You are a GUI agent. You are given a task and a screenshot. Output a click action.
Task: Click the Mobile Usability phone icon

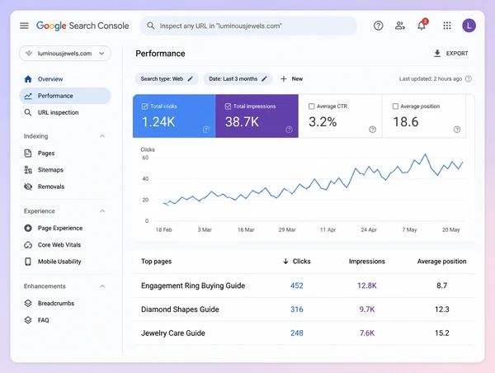pos(28,262)
